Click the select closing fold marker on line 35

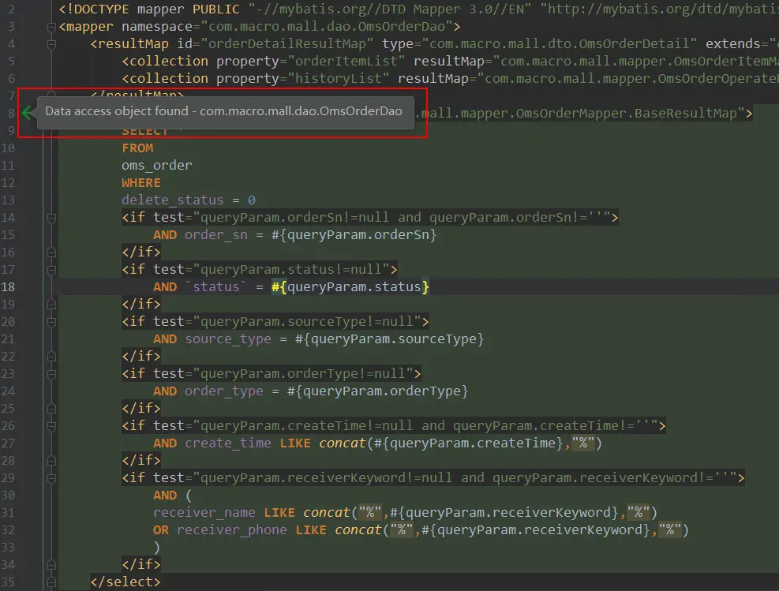tap(51, 582)
